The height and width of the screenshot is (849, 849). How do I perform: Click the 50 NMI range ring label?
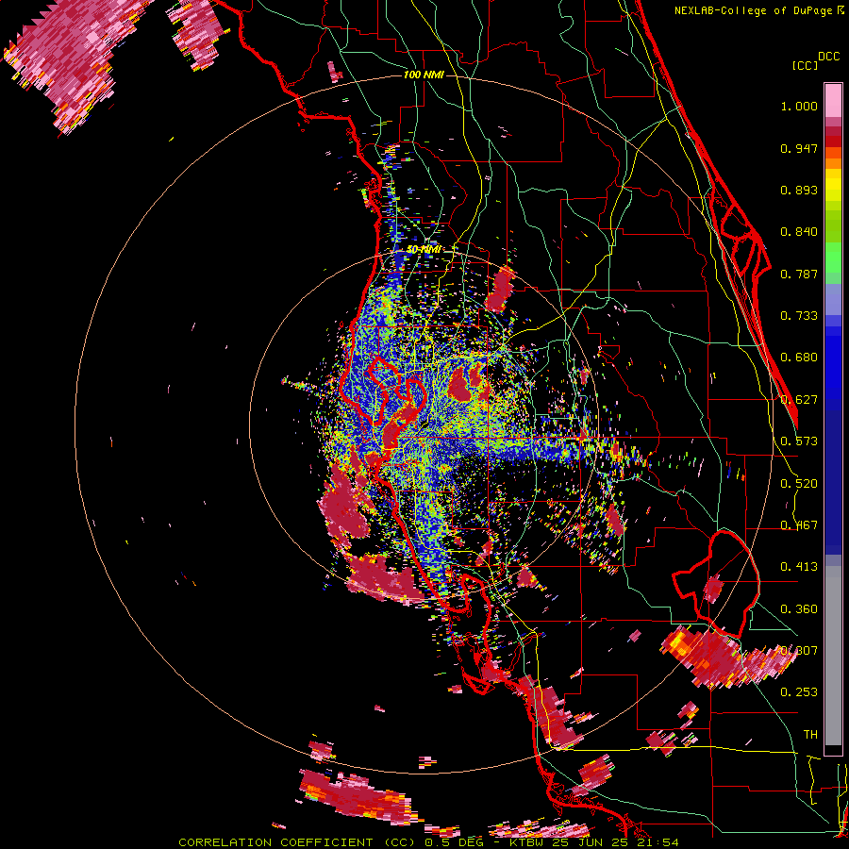(424, 250)
